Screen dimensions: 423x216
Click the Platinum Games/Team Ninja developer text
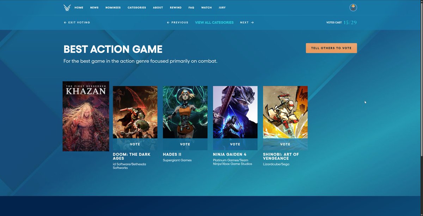(233, 162)
